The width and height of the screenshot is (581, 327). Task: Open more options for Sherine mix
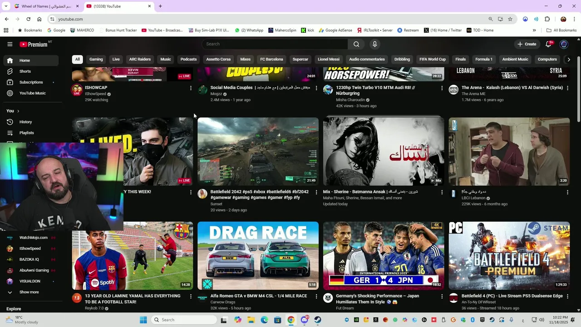pos(442,193)
